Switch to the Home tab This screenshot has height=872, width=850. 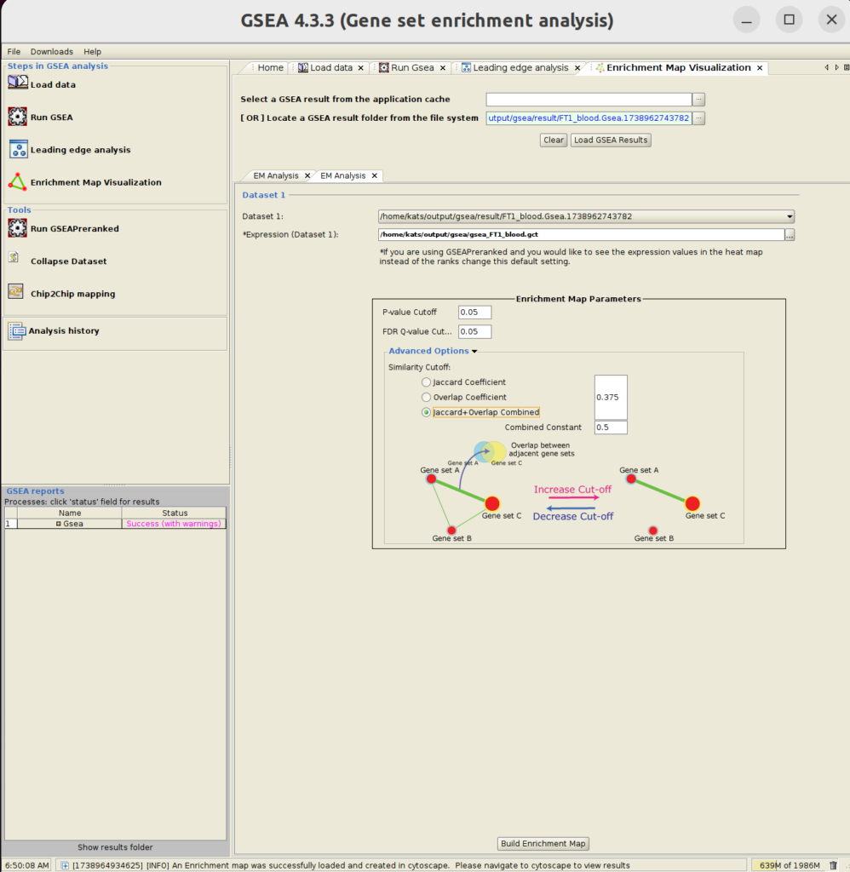(x=270, y=68)
